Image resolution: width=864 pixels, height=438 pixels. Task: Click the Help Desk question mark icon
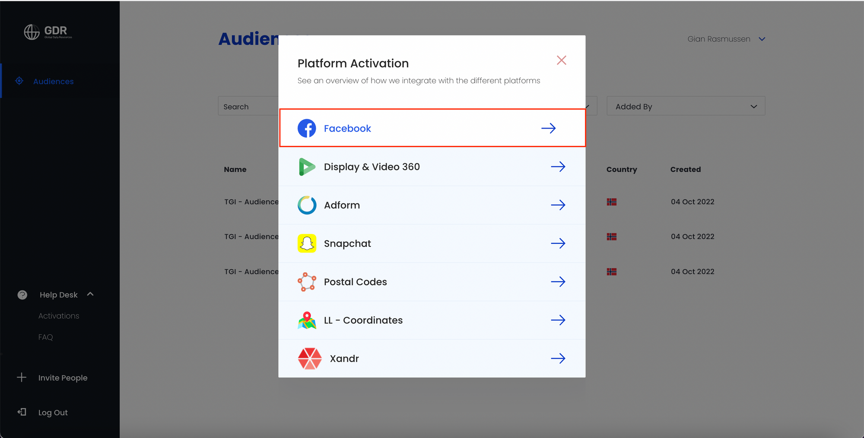click(x=22, y=295)
